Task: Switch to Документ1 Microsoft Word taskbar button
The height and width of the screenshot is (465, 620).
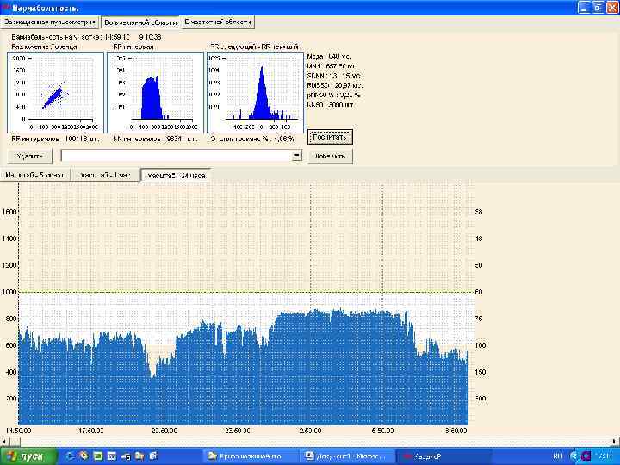Action: (x=347, y=456)
